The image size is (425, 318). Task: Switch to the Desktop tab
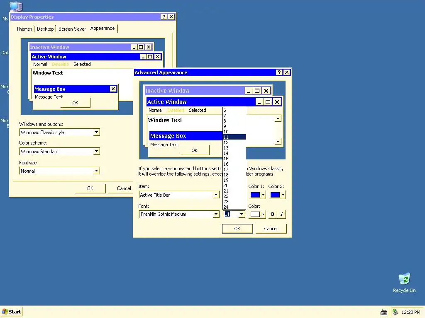click(x=45, y=29)
